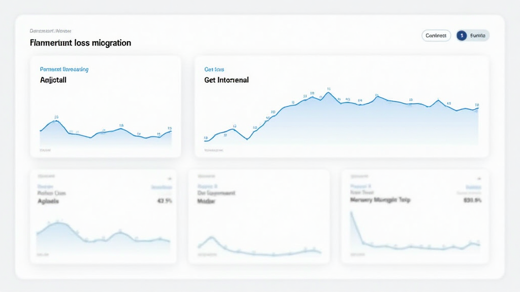Open the Merwery Msmgin Tolp card title
This screenshot has height=292, width=520.
(x=380, y=200)
